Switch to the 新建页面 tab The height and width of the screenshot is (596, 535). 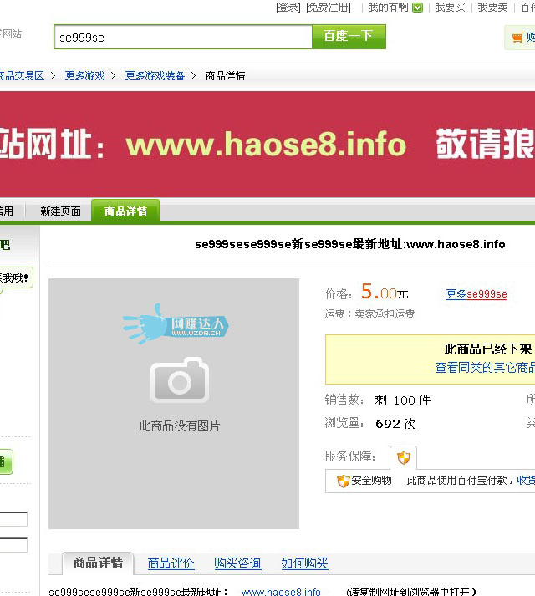point(60,211)
